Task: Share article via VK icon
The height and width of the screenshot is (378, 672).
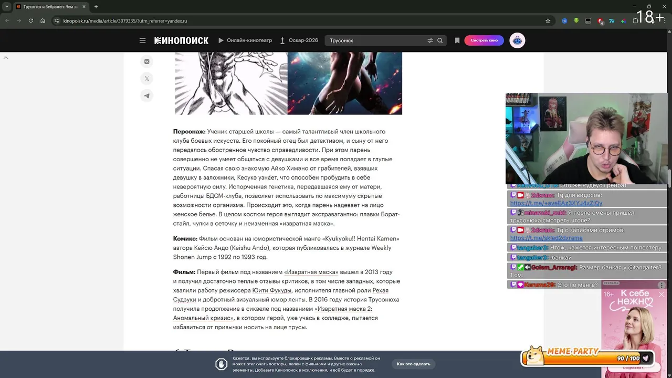Action: point(146,61)
